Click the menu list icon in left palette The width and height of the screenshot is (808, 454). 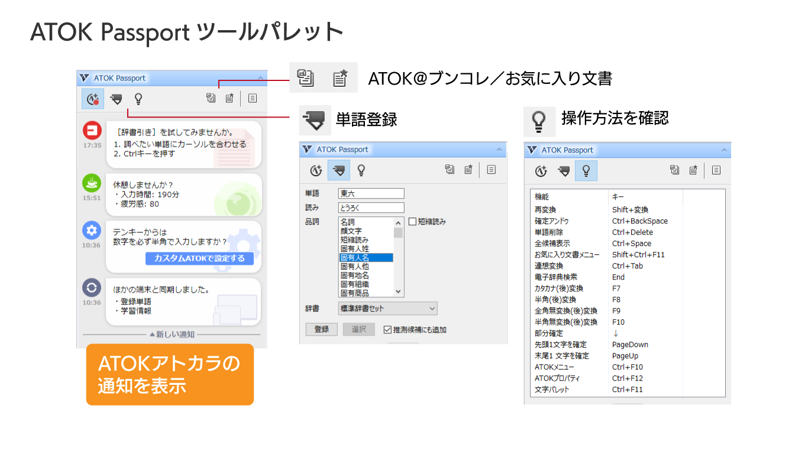[x=253, y=99]
